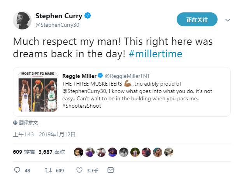View the 609 转推 retweets list
The width and height of the screenshot is (244, 184).
(24, 152)
